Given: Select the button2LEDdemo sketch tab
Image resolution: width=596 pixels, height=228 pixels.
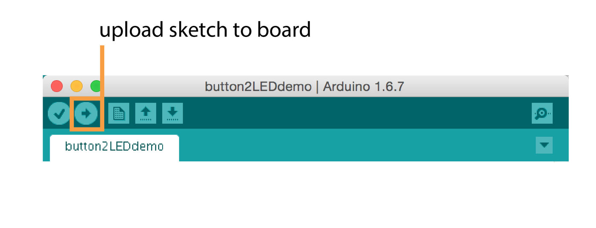Looking at the screenshot, I should click(114, 146).
